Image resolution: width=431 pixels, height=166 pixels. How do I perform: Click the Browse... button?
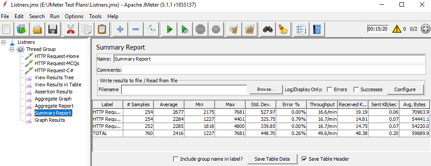[x=266, y=89]
